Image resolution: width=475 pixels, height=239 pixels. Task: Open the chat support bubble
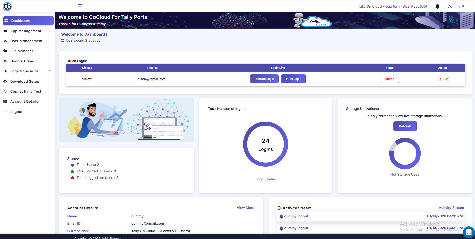469,232
